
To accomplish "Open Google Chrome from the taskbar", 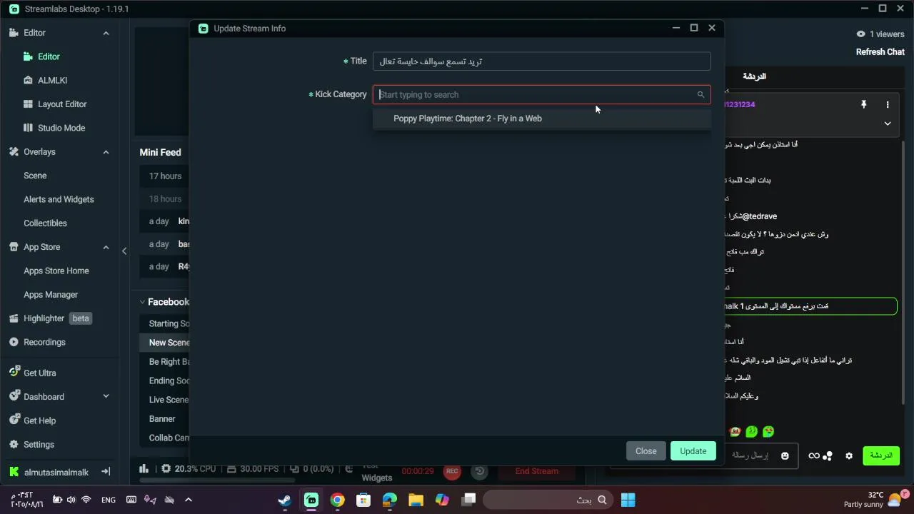I will pyautogui.click(x=337, y=500).
